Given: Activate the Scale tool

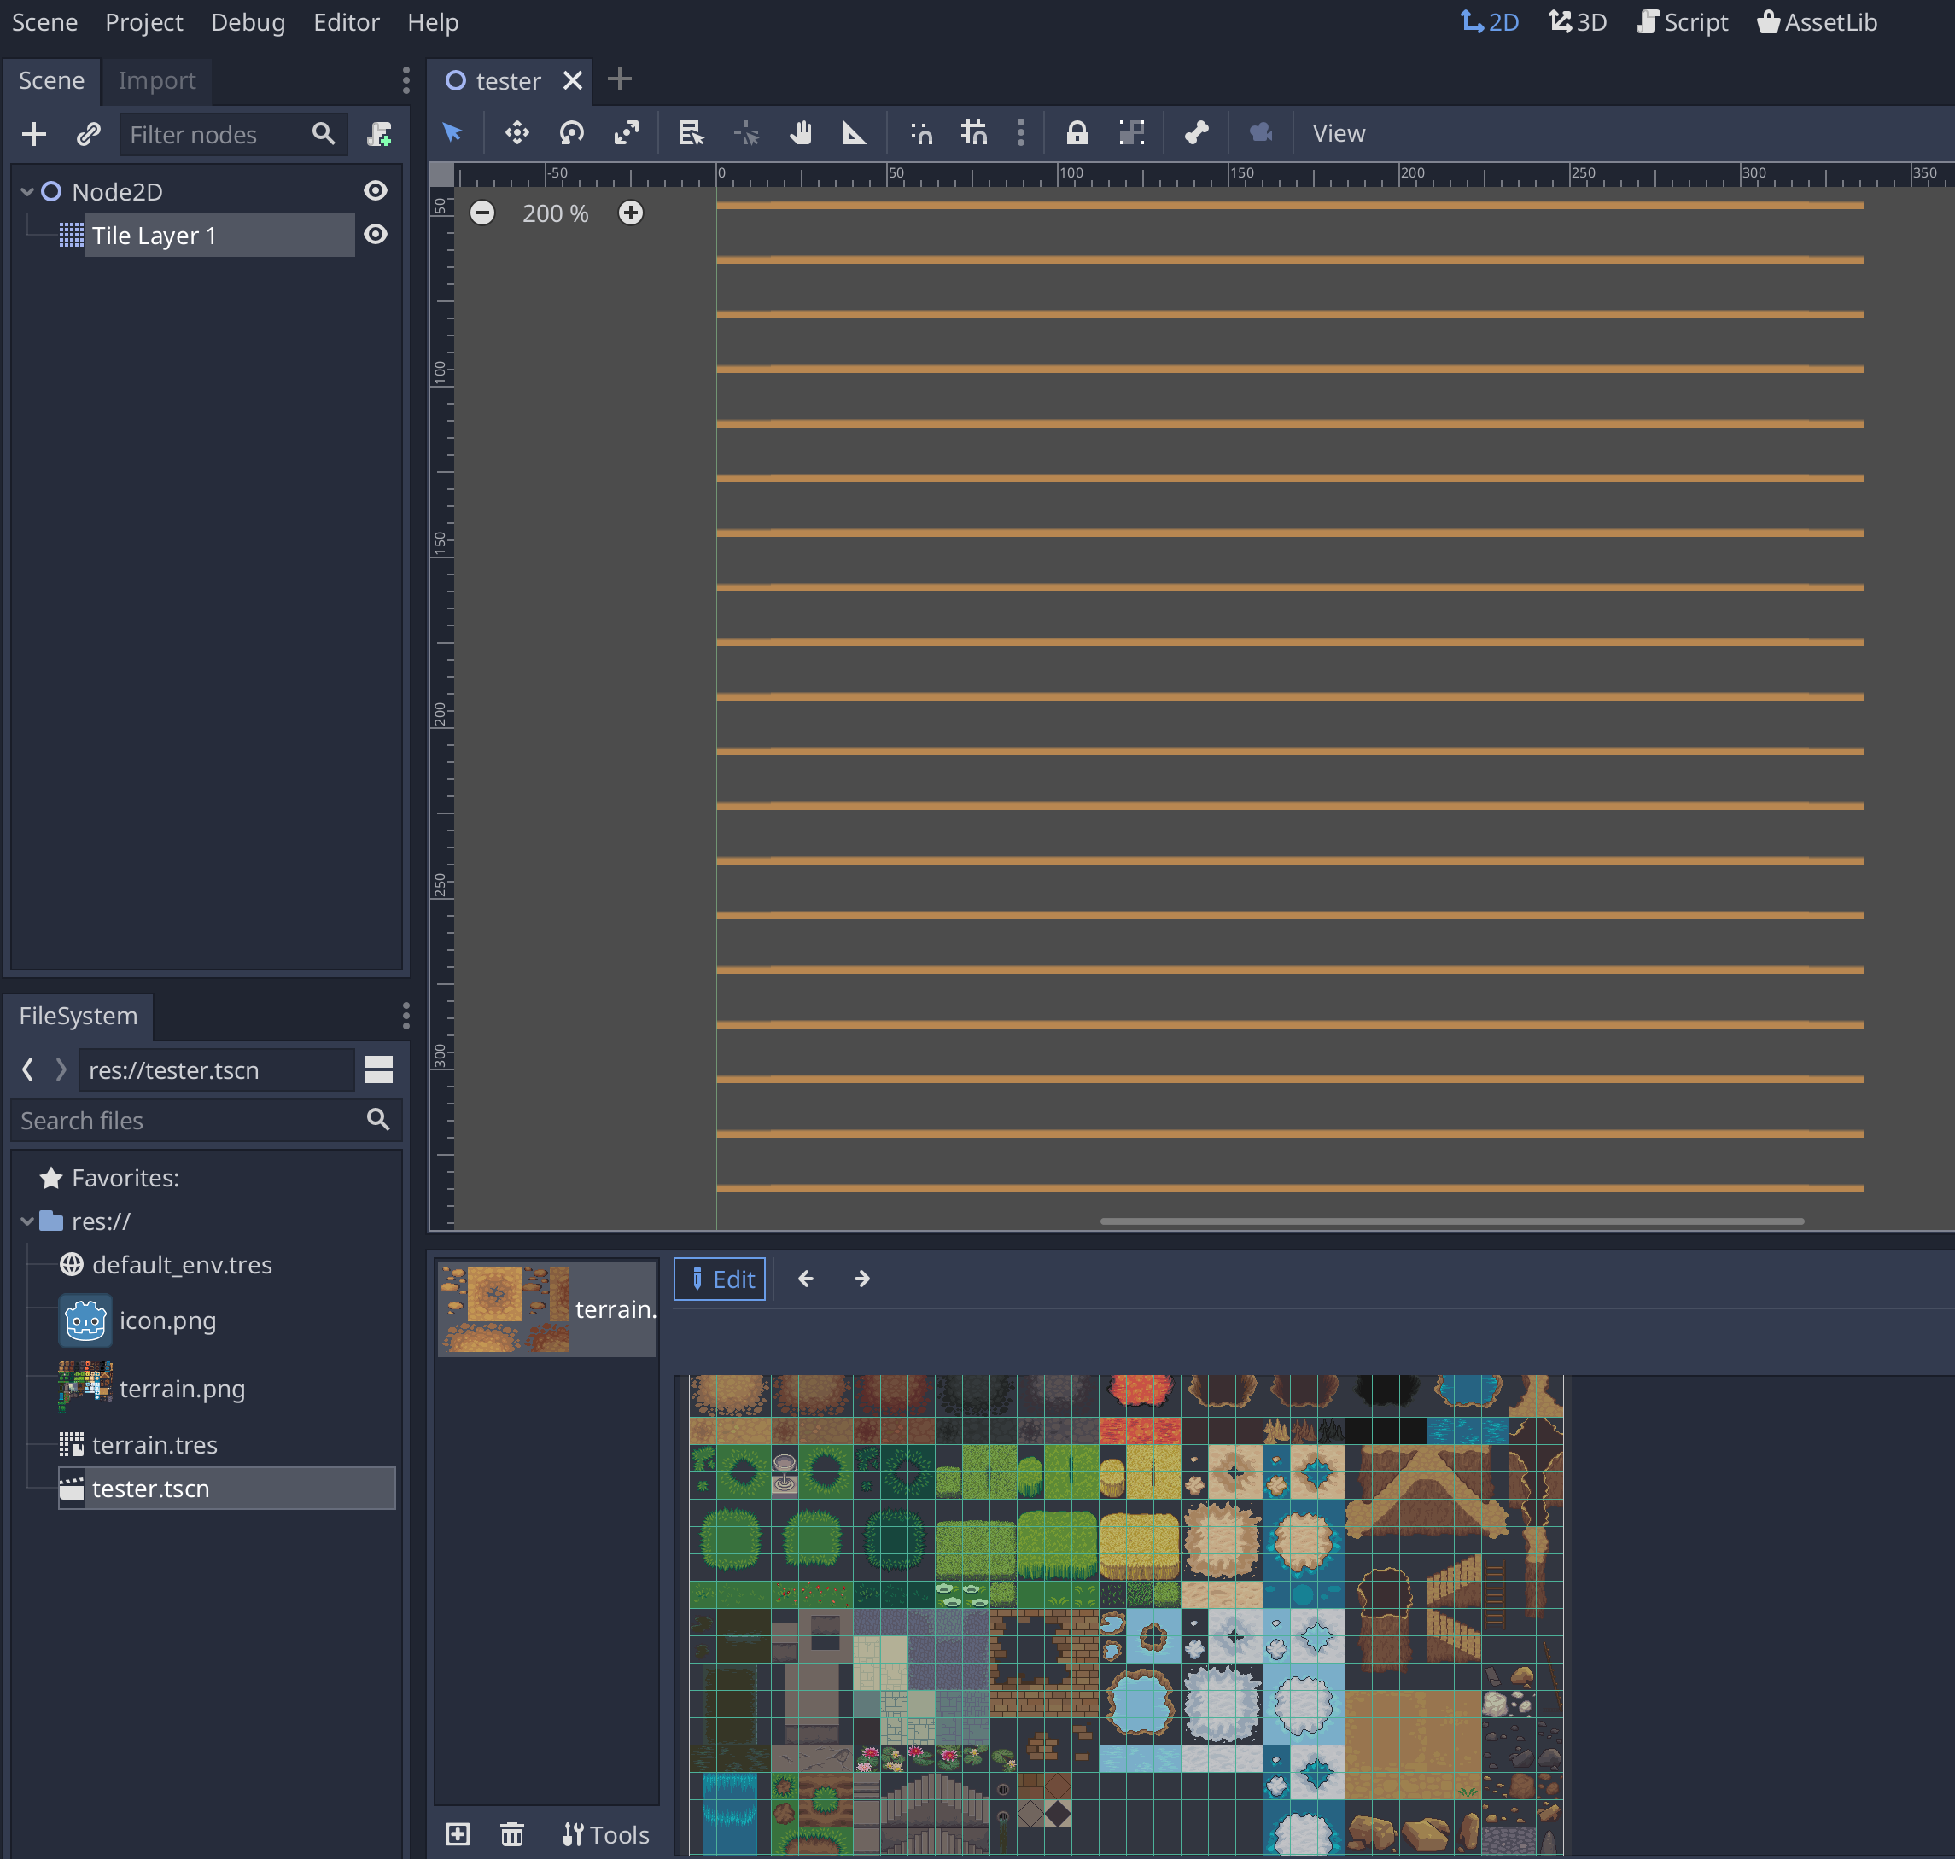Looking at the screenshot, I should pyautogui.click(x=627, y=133).
